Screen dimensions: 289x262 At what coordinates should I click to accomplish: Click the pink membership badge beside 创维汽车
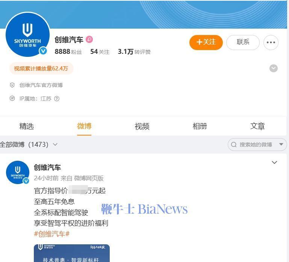click(x=89, y=39)
